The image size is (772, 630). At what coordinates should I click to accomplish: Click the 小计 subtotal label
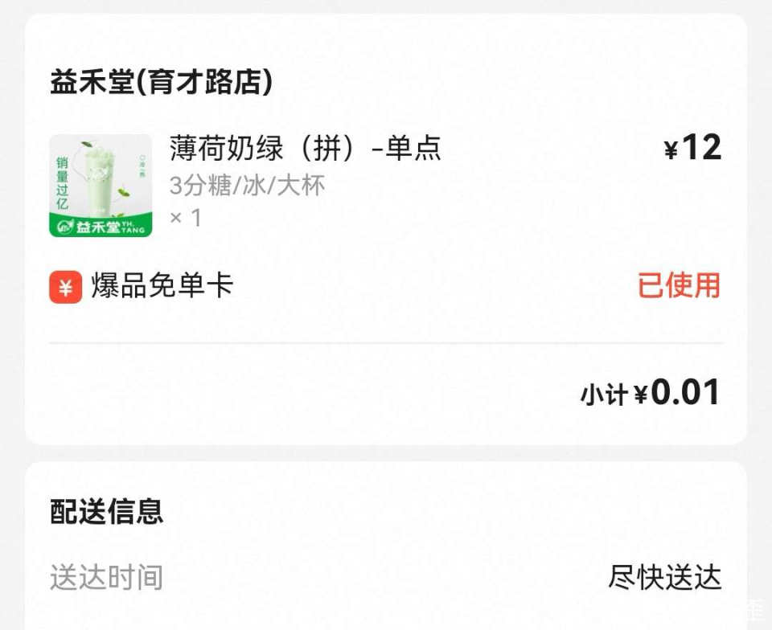coord(603,395)
